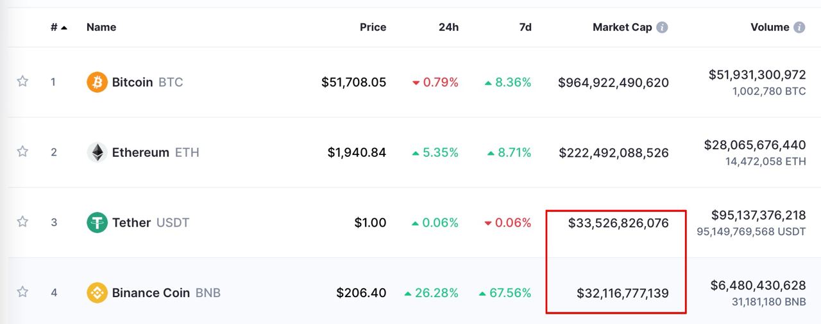Click the Ethereum logo icon
This screenshot has width=821, height=324.
click(97, 152)
